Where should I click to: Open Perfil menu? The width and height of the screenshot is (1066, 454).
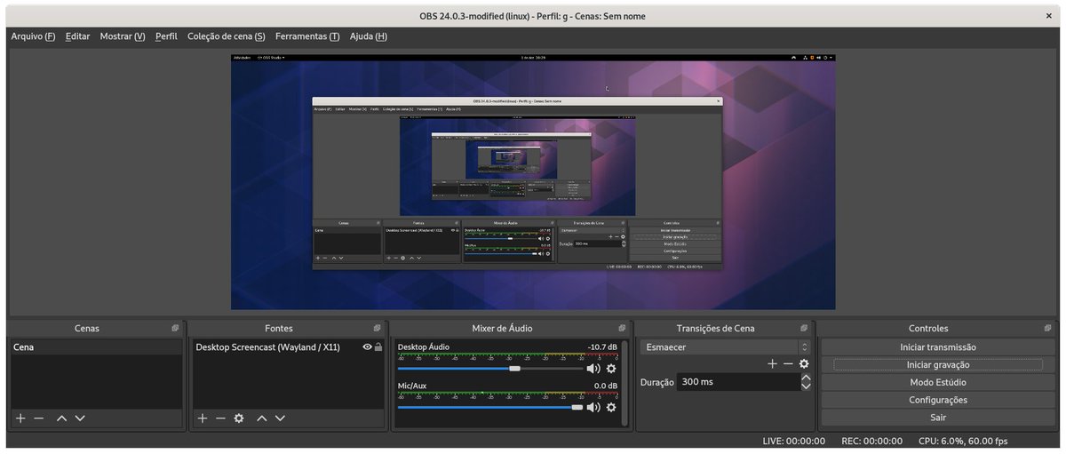(x=166, y=36)
